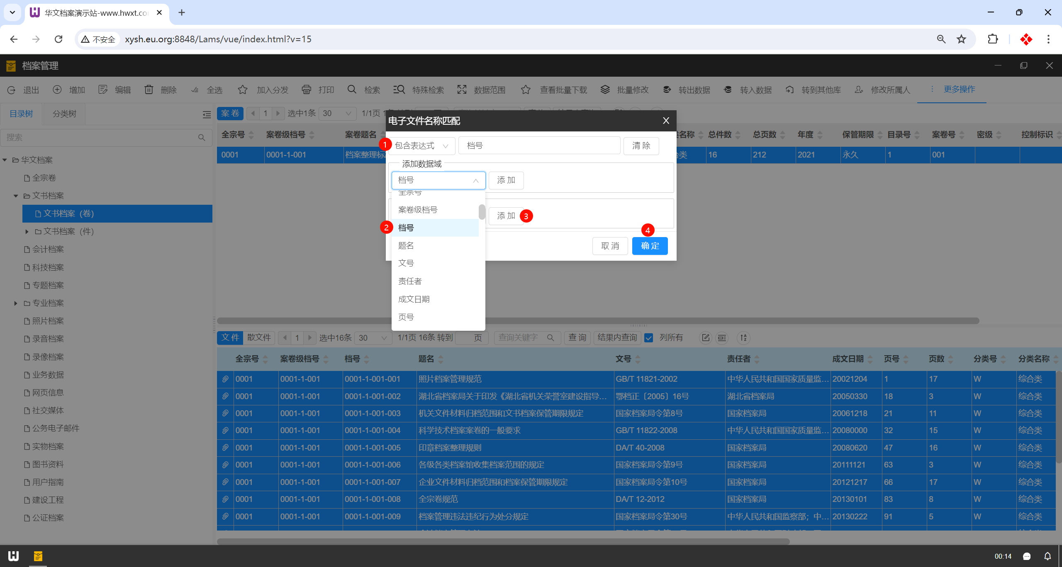Switch to the 散文件 tab
This screenshot has width=1062, height=567.
(x=259, y=337)
